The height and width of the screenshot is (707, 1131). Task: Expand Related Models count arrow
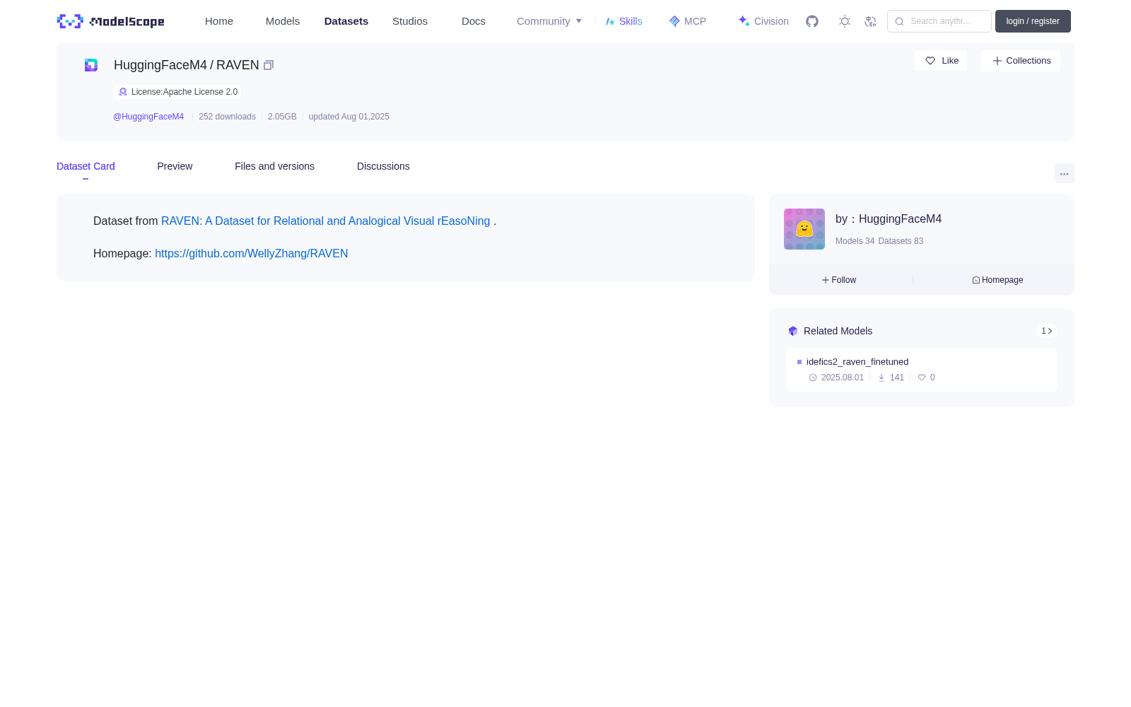coord(1047,331)
